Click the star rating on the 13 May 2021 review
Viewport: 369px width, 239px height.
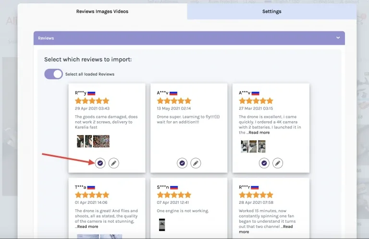[174, 101]
